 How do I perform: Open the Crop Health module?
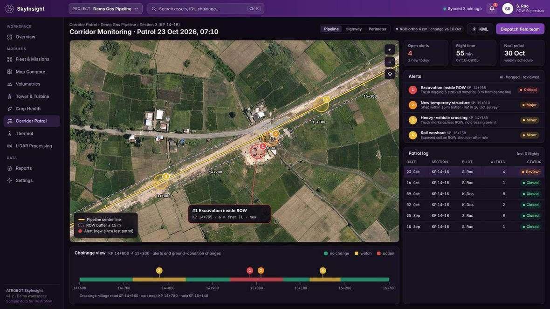pos(32,109)
